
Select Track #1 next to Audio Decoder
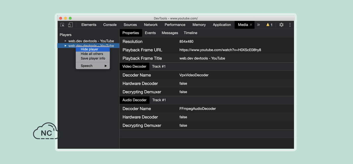159,100
